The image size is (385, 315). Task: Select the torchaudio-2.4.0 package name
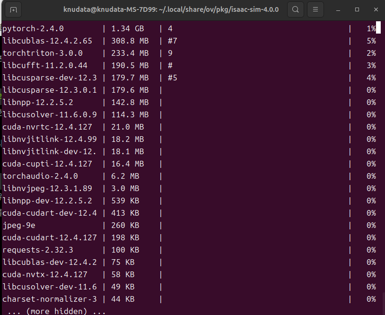[x=40, y=176]
